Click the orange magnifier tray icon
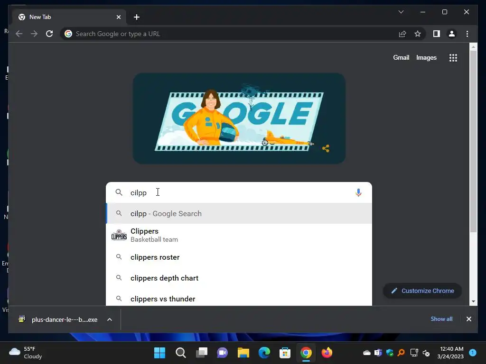This screenshot has height=364, width=486. click(x=401, y=353)
